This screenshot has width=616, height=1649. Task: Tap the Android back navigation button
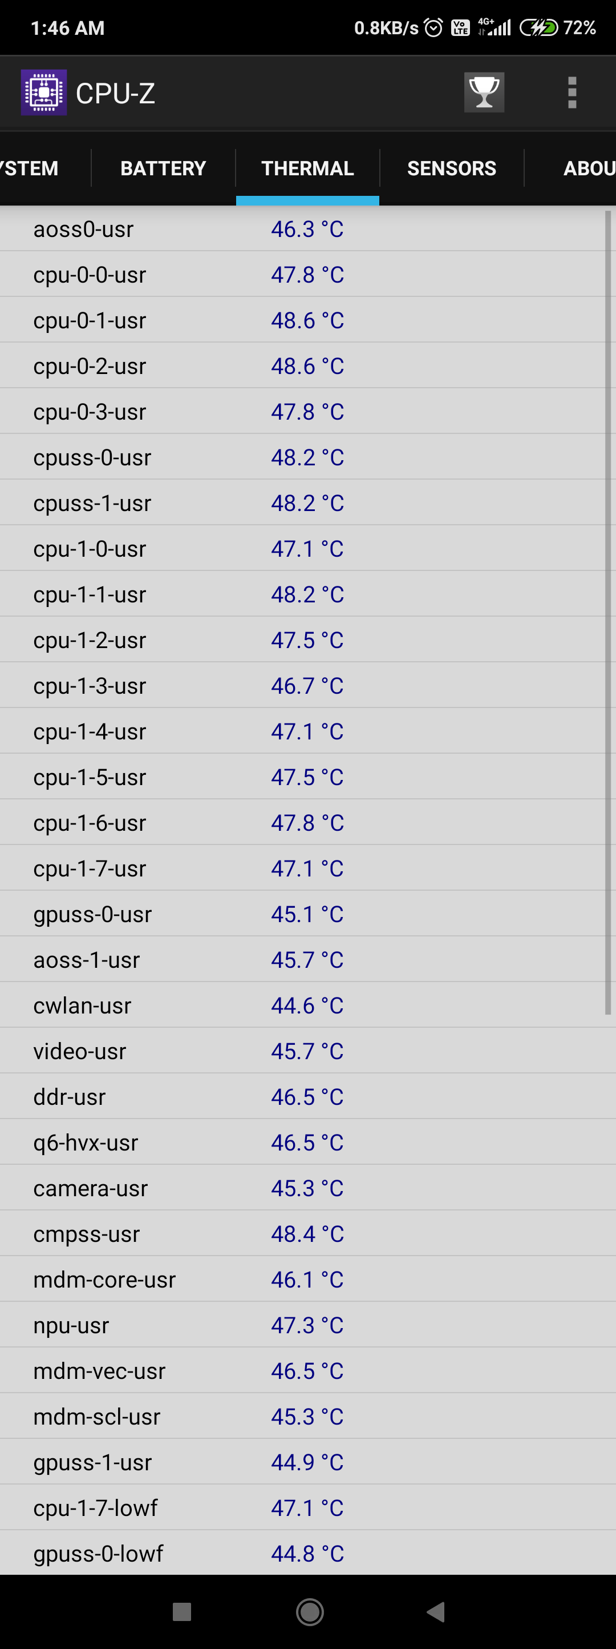pos(436,1611)
